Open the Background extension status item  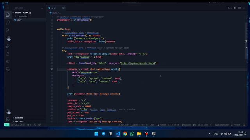pos(222,125)
